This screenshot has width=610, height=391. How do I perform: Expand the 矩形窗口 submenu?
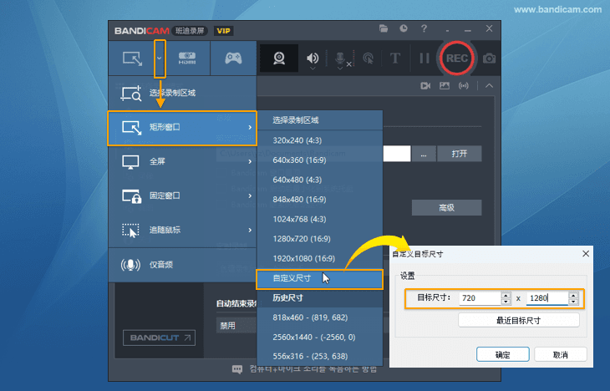point(182,127)
